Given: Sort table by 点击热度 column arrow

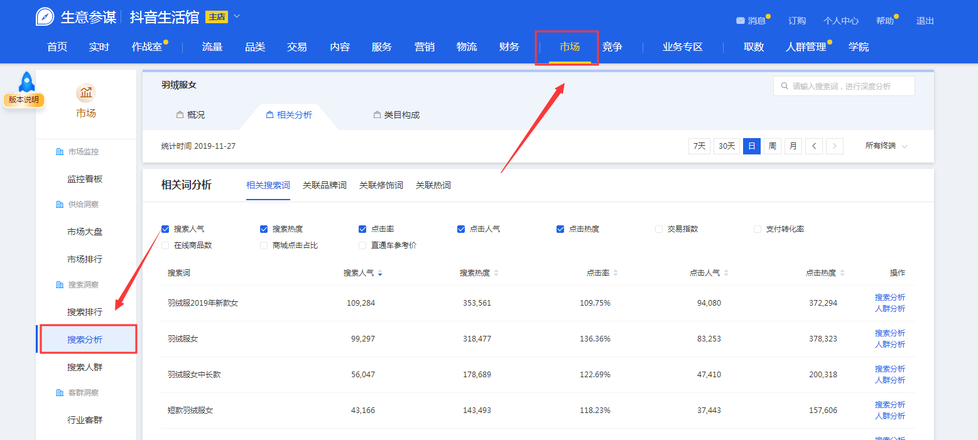Looking at the screenshot, I should point(842,273).
